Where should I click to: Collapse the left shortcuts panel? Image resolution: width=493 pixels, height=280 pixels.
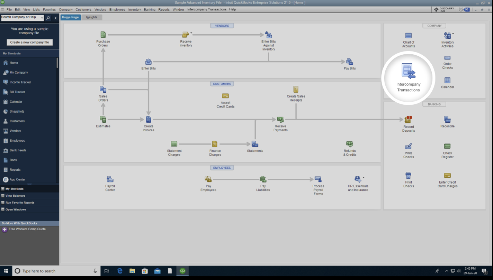(56, 18)
